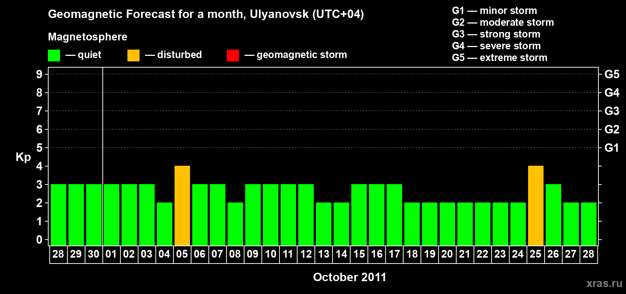Click date label 05 on the axis
The width and height of the screenshot is (626, 294).
pos(182,254)
